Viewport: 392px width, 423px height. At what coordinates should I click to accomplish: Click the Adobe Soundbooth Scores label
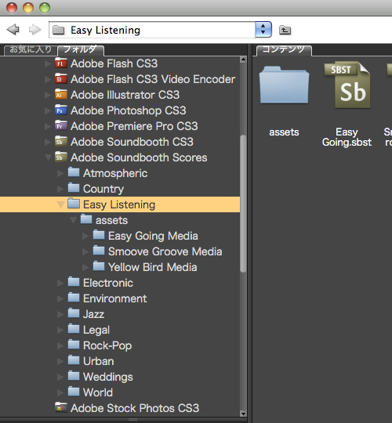(x=139, y=157)
